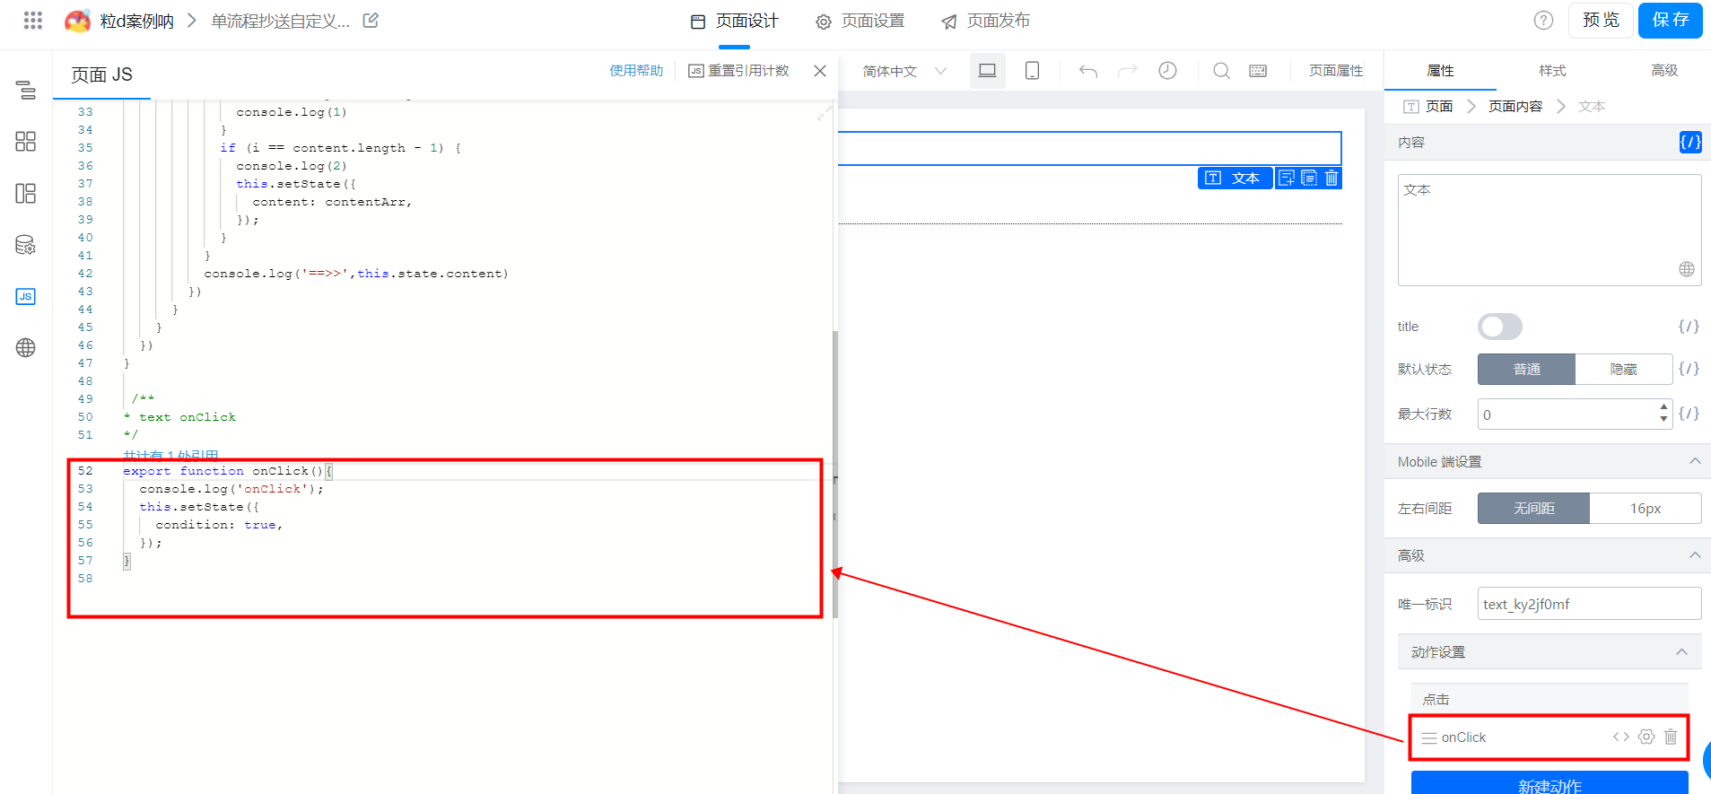This screenshot has width=1711, height=794.
Task: Open the code brackets icon for onClick action
Action: (1621, 737)
